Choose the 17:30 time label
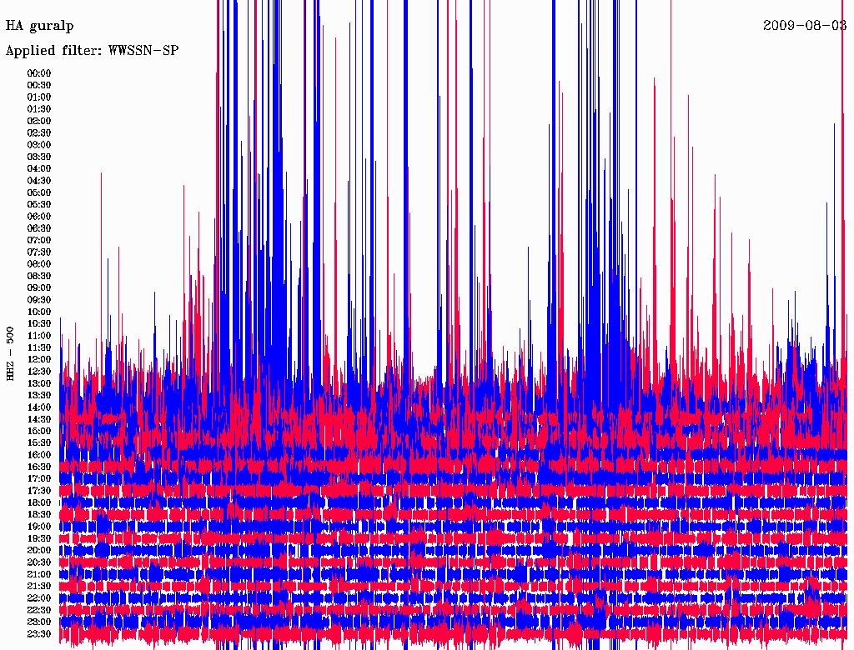 click(x=39, y=491)
